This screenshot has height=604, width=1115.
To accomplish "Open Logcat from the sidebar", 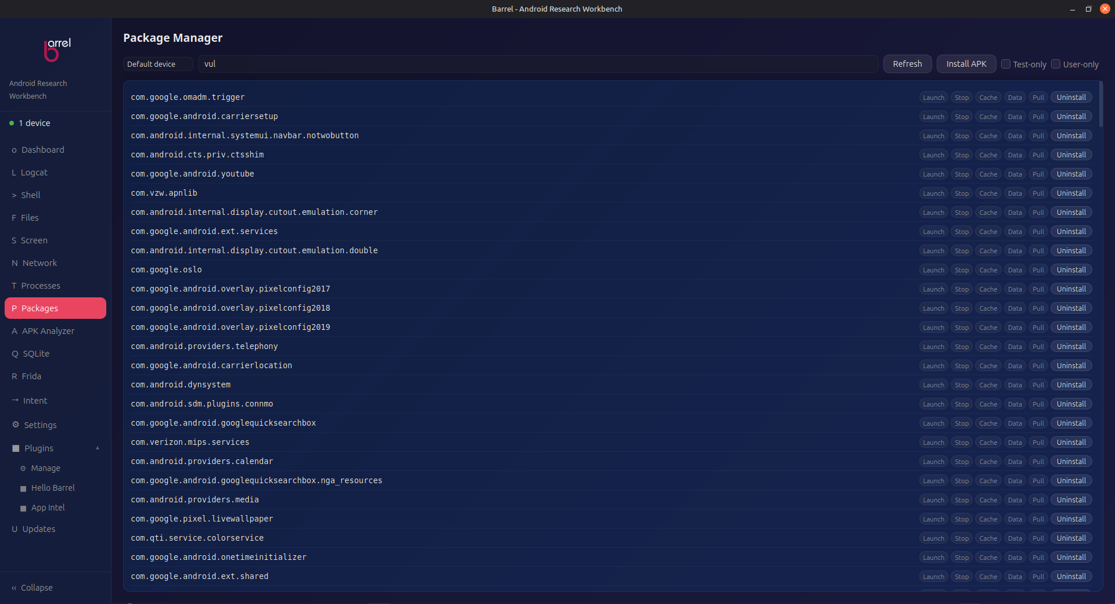I will tap(55, 172).
